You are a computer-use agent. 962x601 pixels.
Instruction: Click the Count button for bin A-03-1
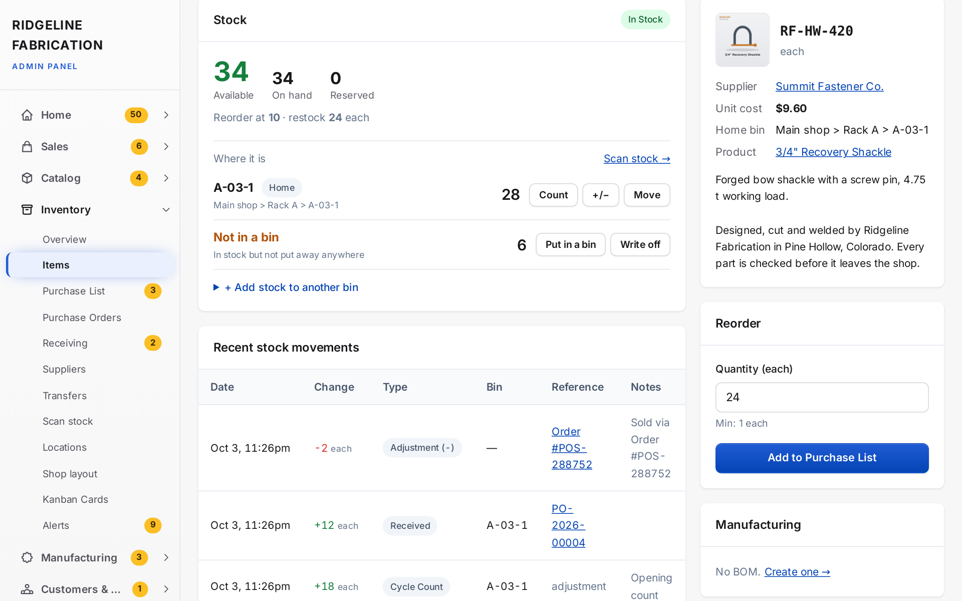(553, 195)
